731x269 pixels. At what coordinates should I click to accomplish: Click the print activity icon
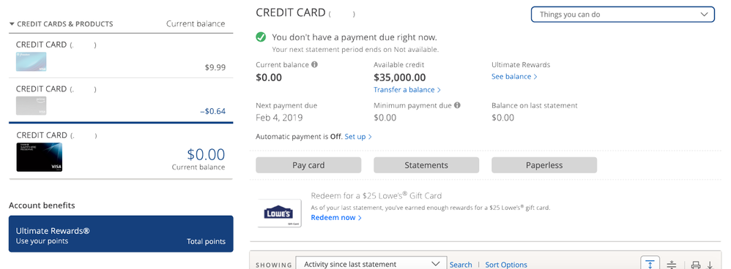(x=696, y=265)
